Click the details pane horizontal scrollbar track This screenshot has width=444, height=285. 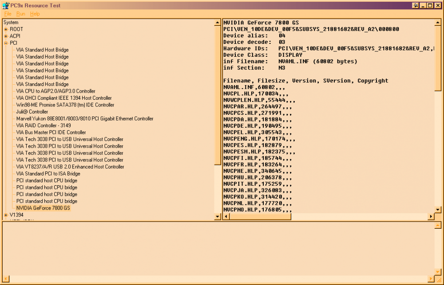tap(329, 216)
